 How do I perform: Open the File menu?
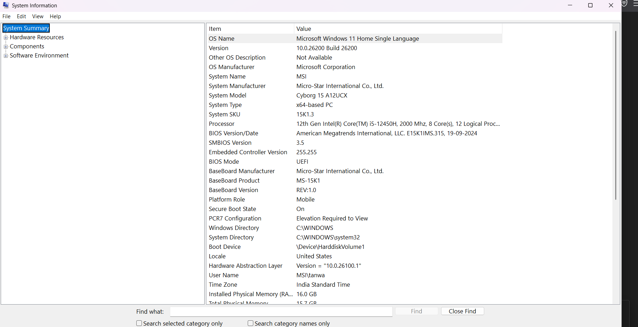[6, 16]
